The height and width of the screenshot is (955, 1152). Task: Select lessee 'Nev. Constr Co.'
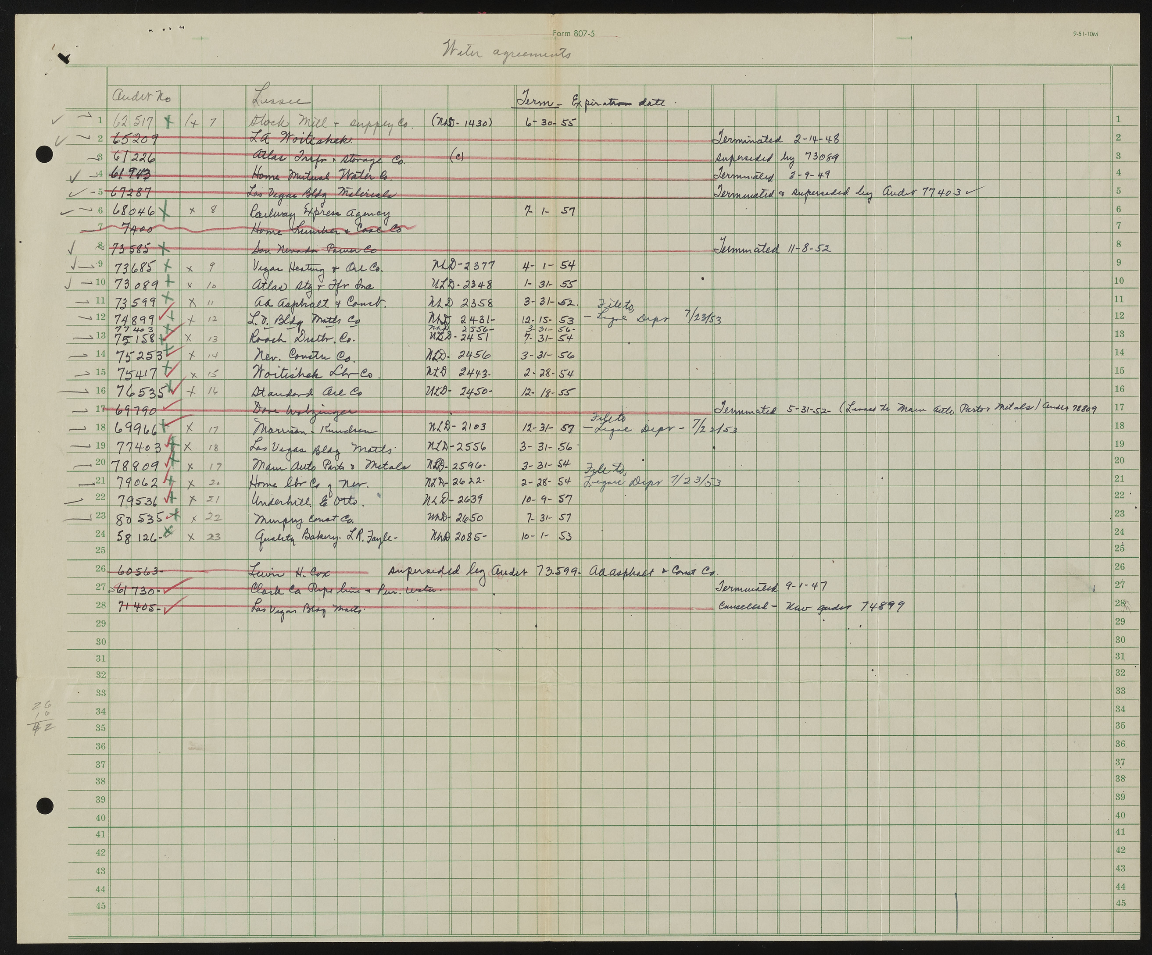pos(306,357)
